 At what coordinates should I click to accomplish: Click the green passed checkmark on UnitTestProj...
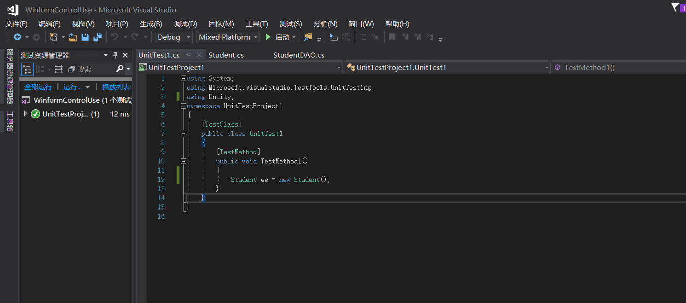(x=35, y=114)
